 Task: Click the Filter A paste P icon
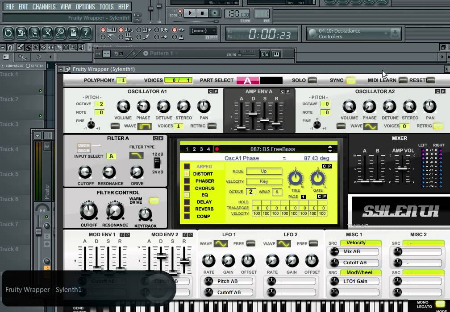tap(161, 138)
